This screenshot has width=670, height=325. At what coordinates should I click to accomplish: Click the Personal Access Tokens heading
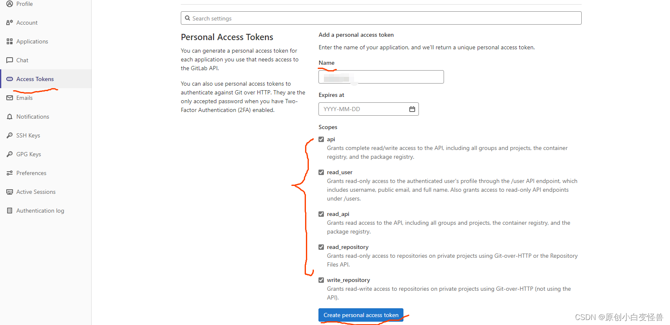(227, 37)
